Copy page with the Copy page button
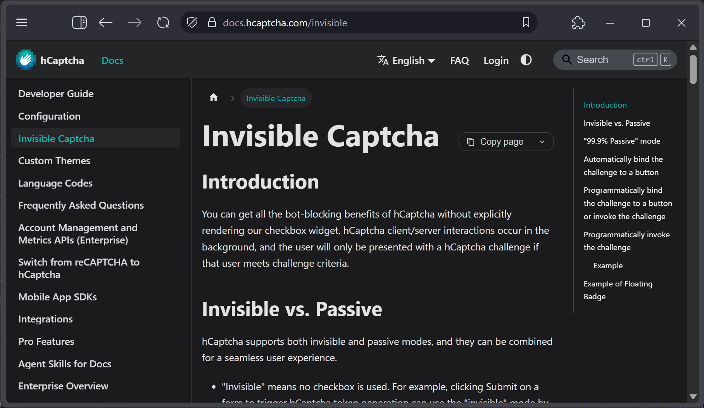Screen dimensions: 704x408 point(495,142)
